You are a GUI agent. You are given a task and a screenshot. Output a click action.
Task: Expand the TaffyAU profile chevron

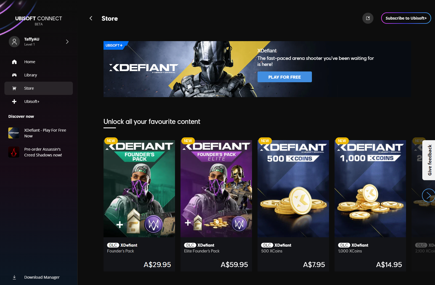(x=67, y=42)
